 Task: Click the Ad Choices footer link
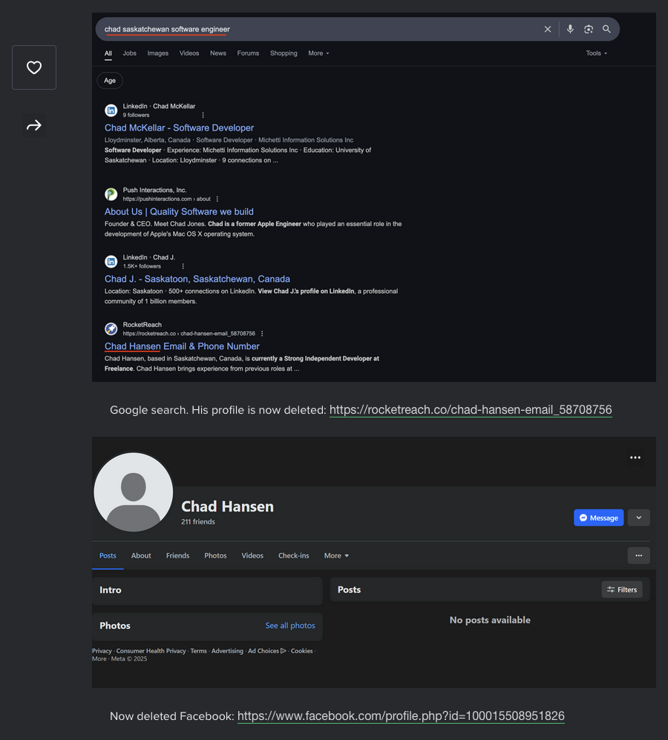(x=267, y=651)
